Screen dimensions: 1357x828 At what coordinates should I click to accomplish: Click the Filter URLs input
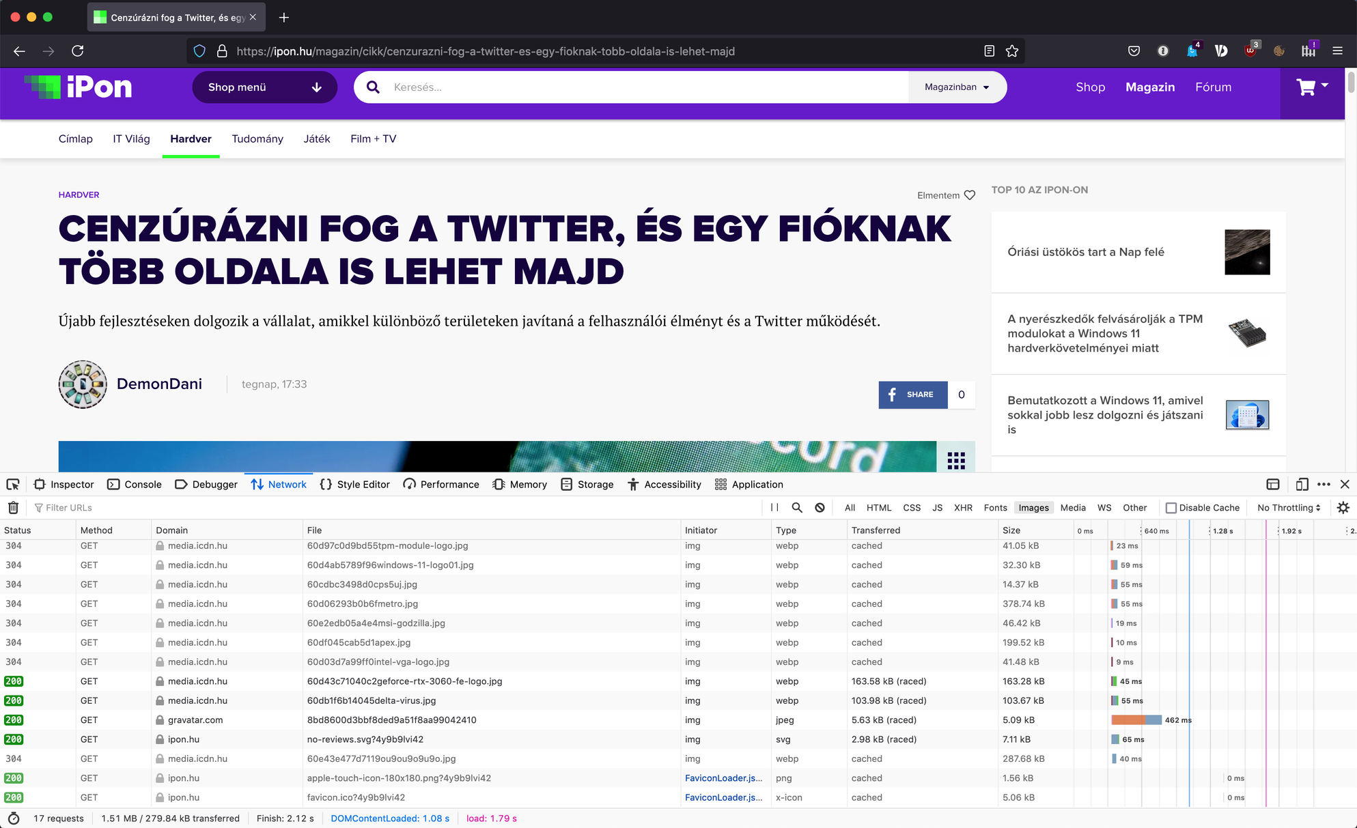(x=396, y=508)
